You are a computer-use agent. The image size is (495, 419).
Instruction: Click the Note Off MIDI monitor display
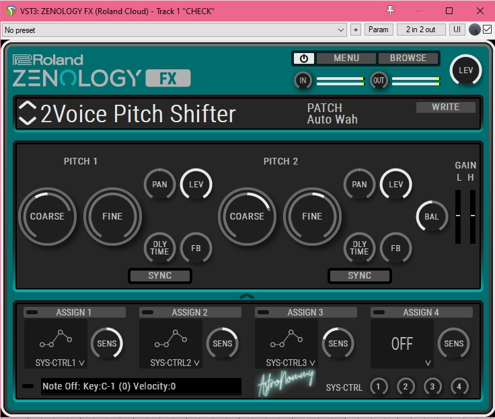(141, 387)
